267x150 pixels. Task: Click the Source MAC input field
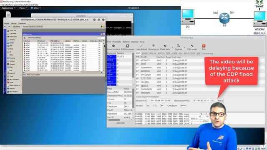tap(161, 101)
